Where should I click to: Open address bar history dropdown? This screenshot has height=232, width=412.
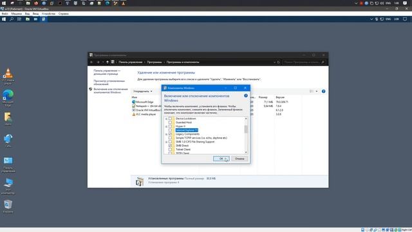click(274, 62)
